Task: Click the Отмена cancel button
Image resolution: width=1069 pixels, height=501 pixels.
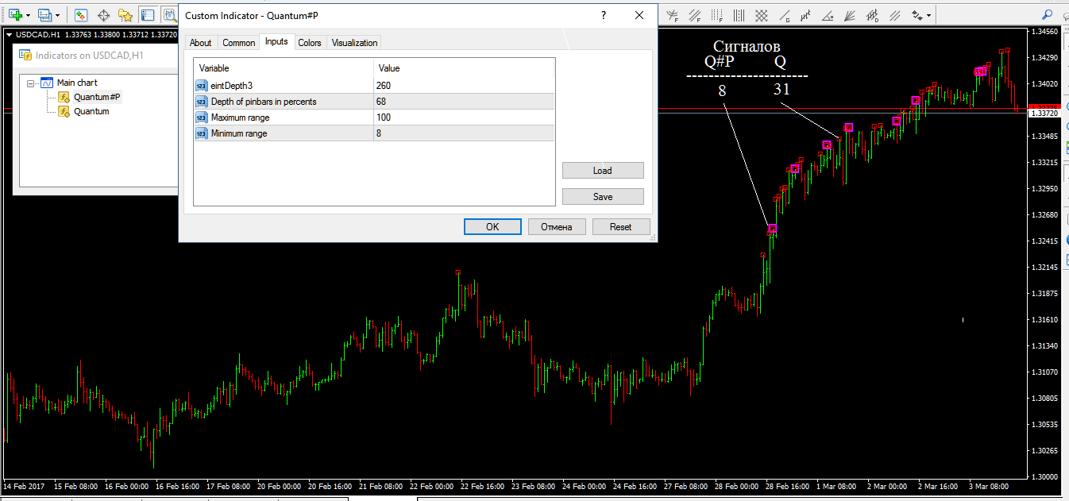Action: [x=557, y=227]
